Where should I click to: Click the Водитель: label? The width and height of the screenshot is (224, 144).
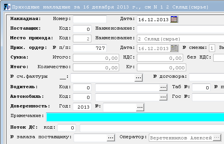[24, 87]
